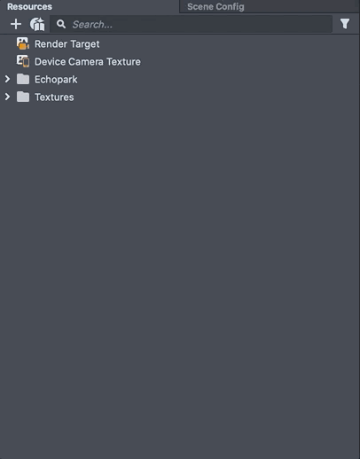This screenshot has width=360, height=459.
Task: Expand the Textures folder chevron
Action: pyautogui.click(x=7, y=97)
